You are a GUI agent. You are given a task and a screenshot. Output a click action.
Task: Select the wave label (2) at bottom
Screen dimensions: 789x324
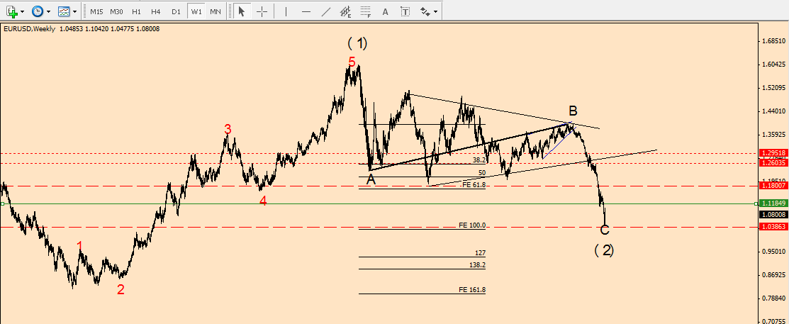(x=604, y=250)
